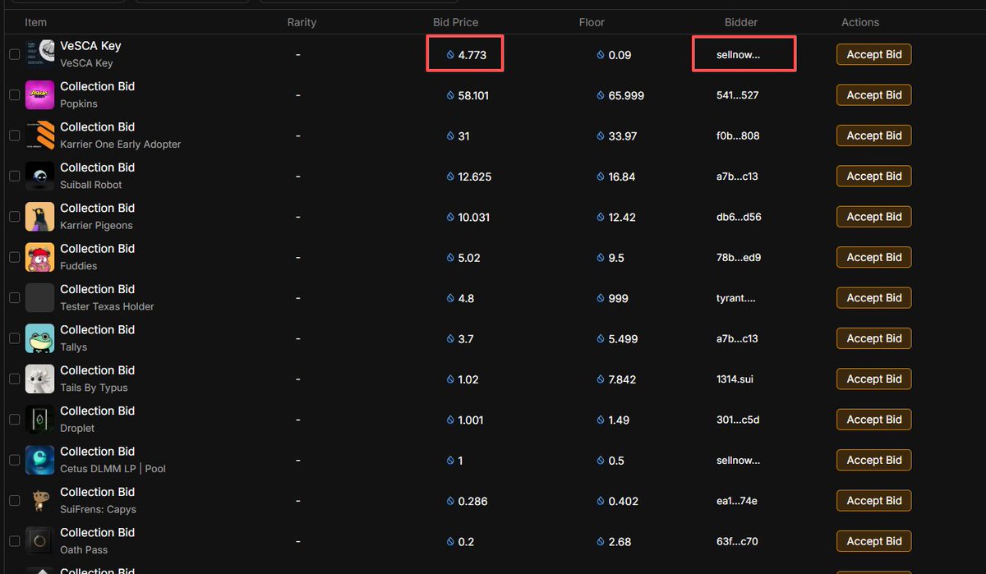Accept the Fuddies collection bid
The width and height of the screenshot is (986, 574).
873,257
